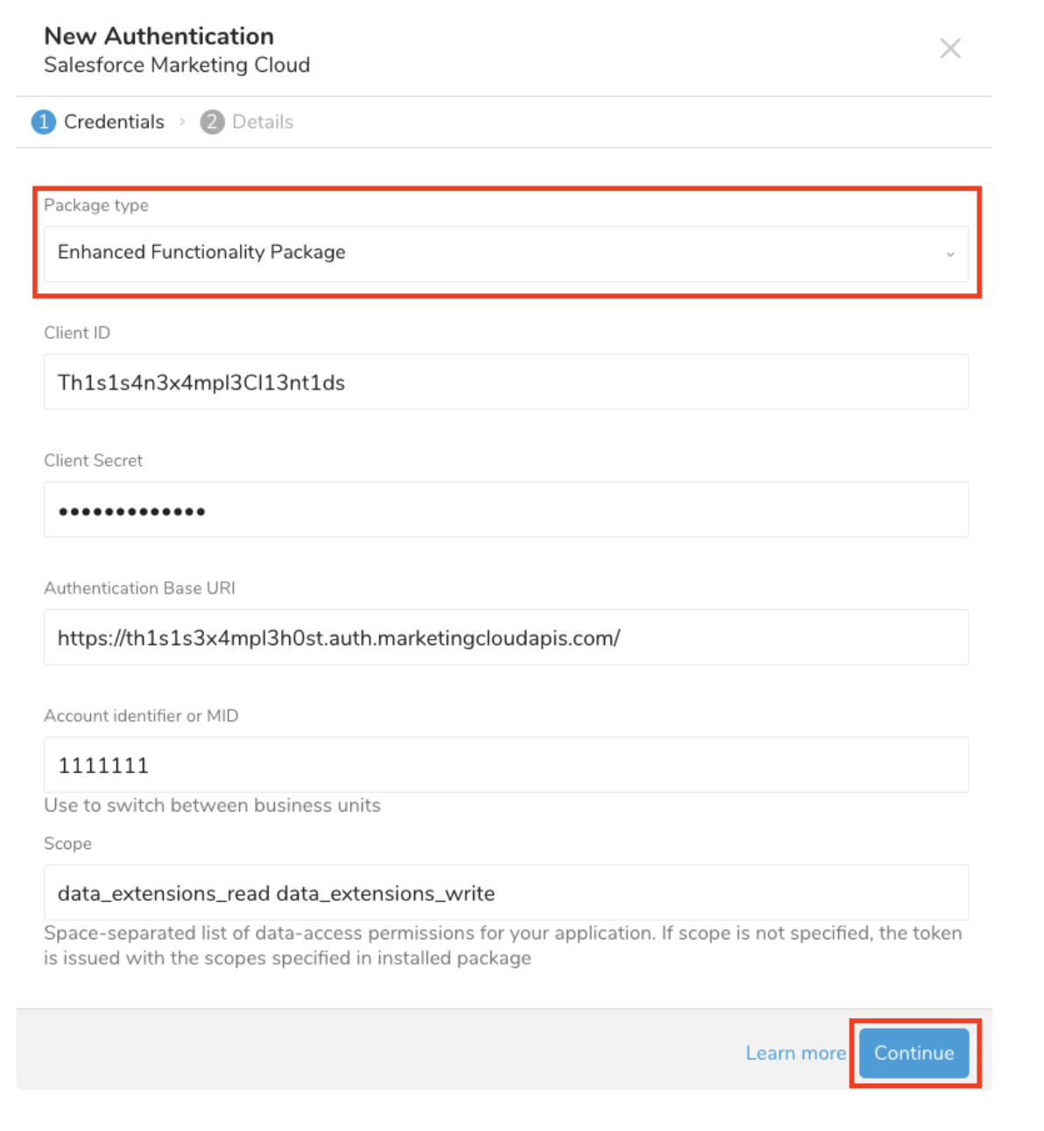Expand the Package type dropdown arrow
The height and width of the screenshot is (1131, 1044).
949,254
